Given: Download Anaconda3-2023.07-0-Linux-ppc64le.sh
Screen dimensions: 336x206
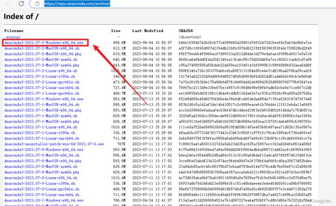Looking at the screenshot, I should point(41,189).
